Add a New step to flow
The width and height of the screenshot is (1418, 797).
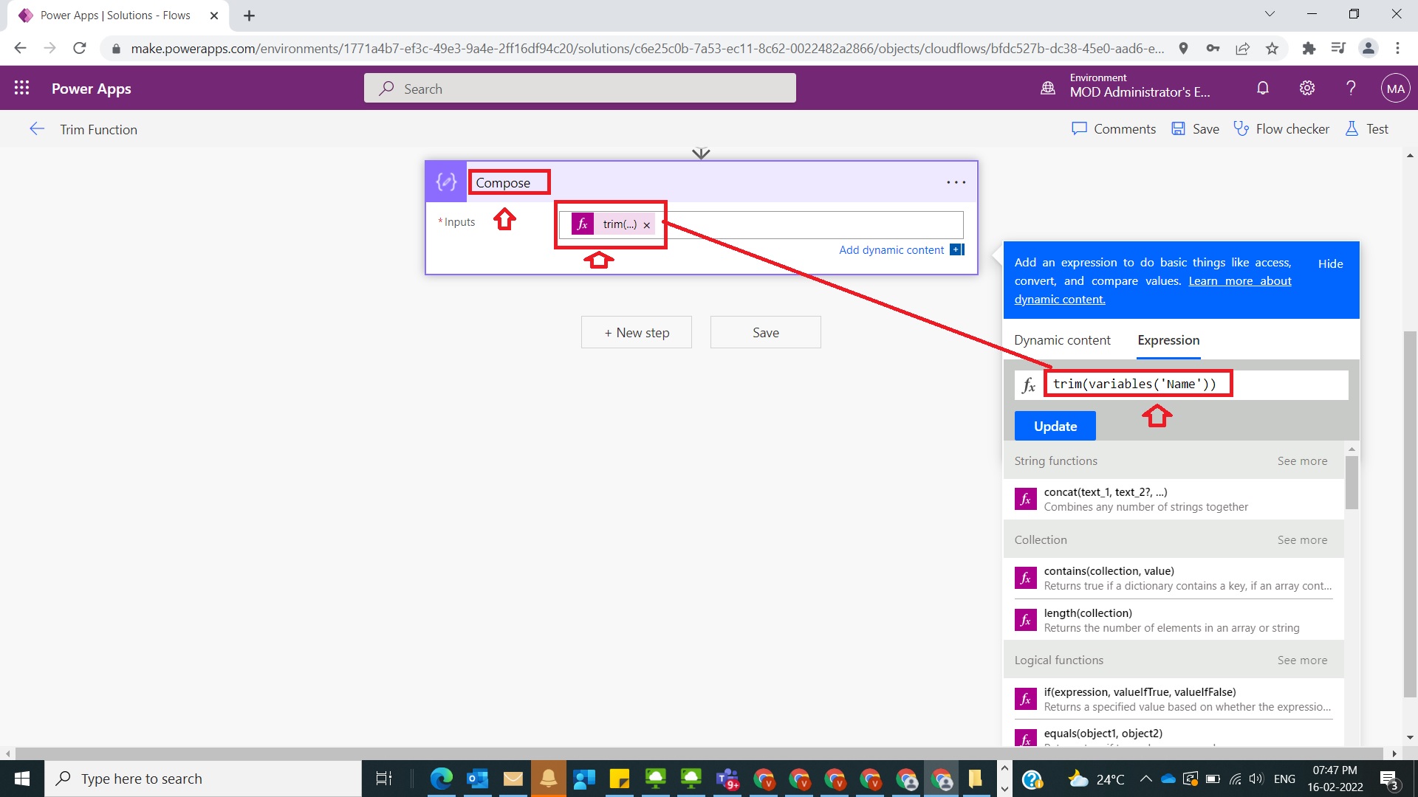point(637,333)
